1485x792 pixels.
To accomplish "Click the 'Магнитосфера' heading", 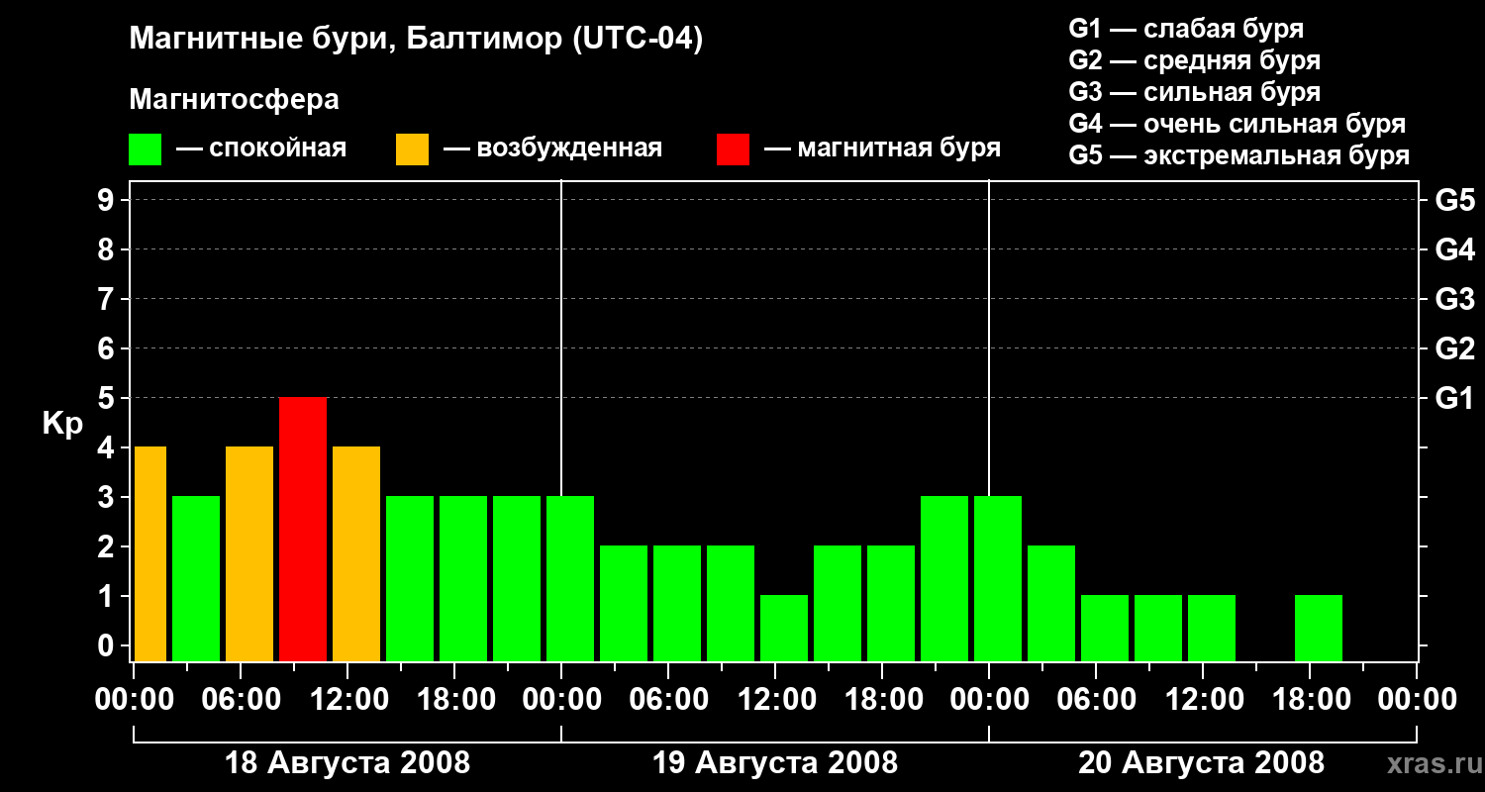I will click(234, 100).
